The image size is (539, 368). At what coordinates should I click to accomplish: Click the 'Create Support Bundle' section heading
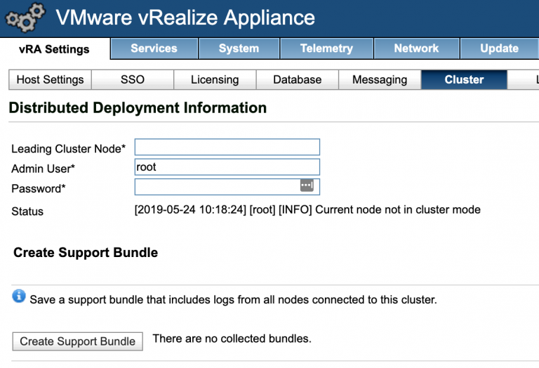coord(86,253)
